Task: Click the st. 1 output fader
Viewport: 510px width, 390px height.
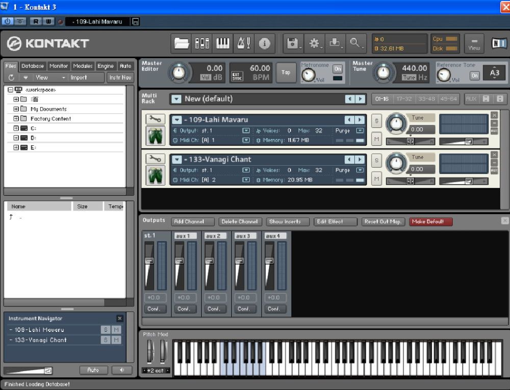Action: 149,261
